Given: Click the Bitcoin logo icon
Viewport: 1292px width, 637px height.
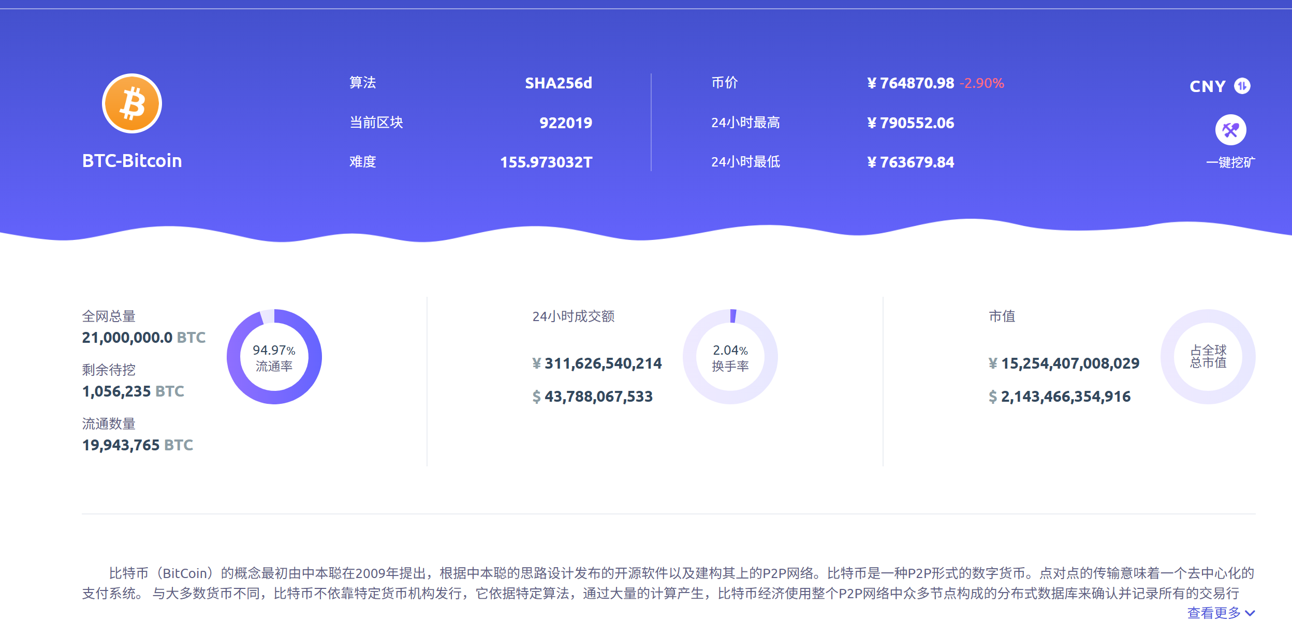Looking at the screenshot, I should pos(132,103).
